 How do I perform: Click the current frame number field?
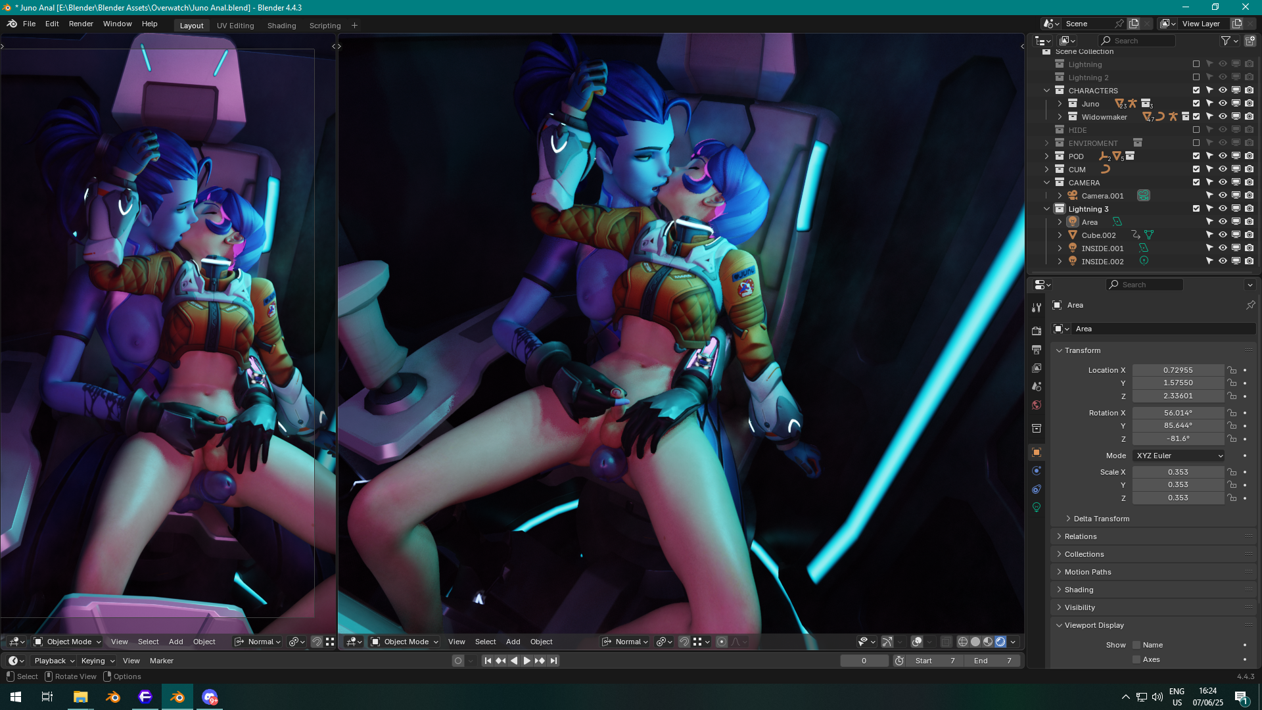864,661
